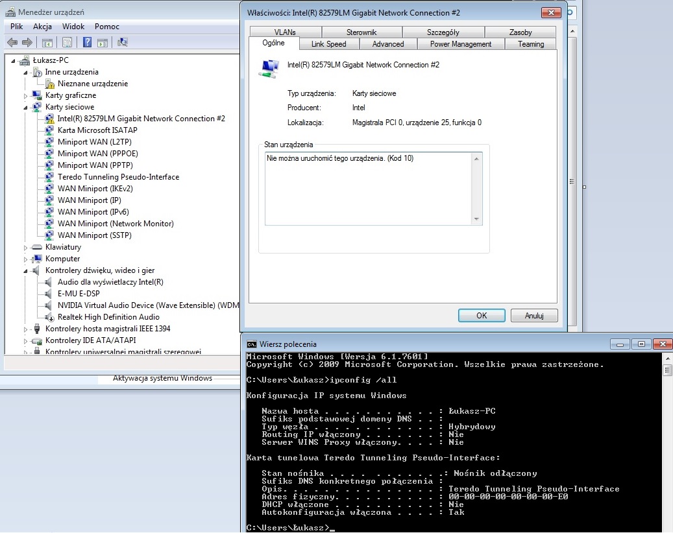The width and height of the screenshot is (673, 533).
Task: Click the Back arrow in Device Manager toolbar
Action: (x=12, y=42)
